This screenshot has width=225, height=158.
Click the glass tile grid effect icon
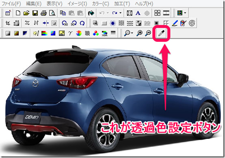click(166, 23)
